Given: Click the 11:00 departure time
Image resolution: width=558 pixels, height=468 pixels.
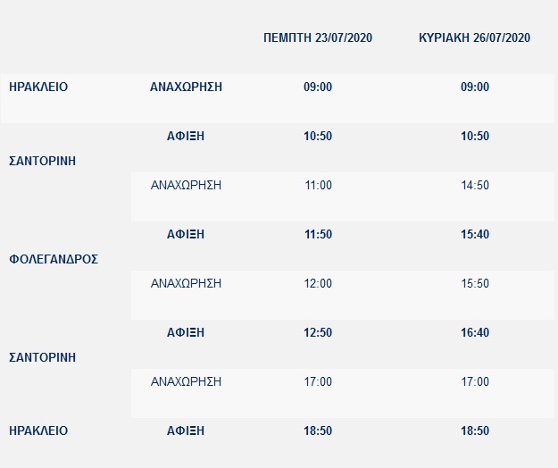Looking at the screenshot, I should point(318,186).
